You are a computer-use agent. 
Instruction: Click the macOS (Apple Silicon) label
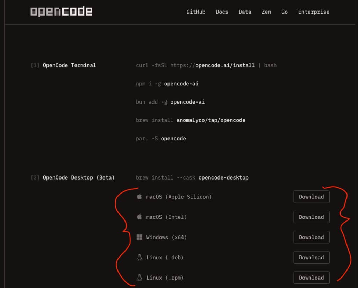tap(179, 197)
